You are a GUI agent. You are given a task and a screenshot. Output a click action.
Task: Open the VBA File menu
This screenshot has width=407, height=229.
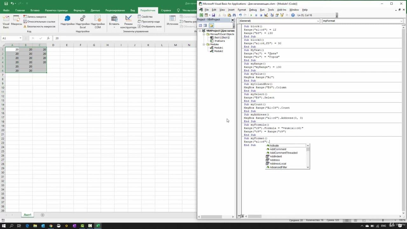coord(207,10)
